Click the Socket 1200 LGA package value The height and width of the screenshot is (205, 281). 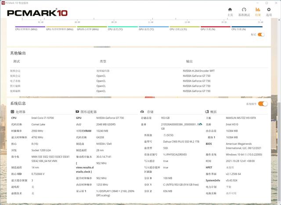41,150
